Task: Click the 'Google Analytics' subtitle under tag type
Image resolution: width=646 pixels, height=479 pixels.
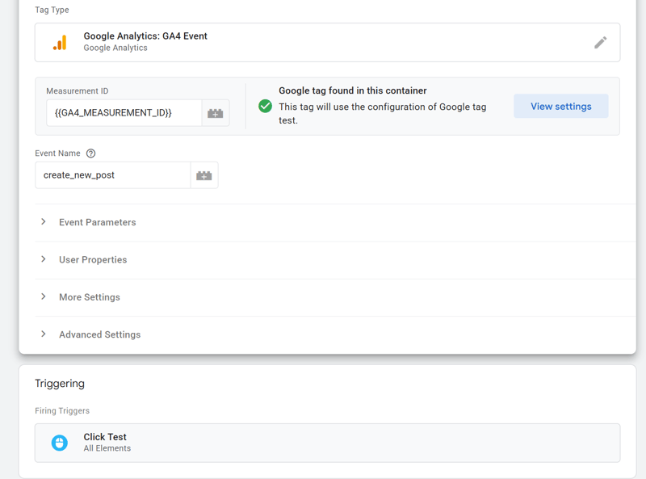Action: (115, 48)
